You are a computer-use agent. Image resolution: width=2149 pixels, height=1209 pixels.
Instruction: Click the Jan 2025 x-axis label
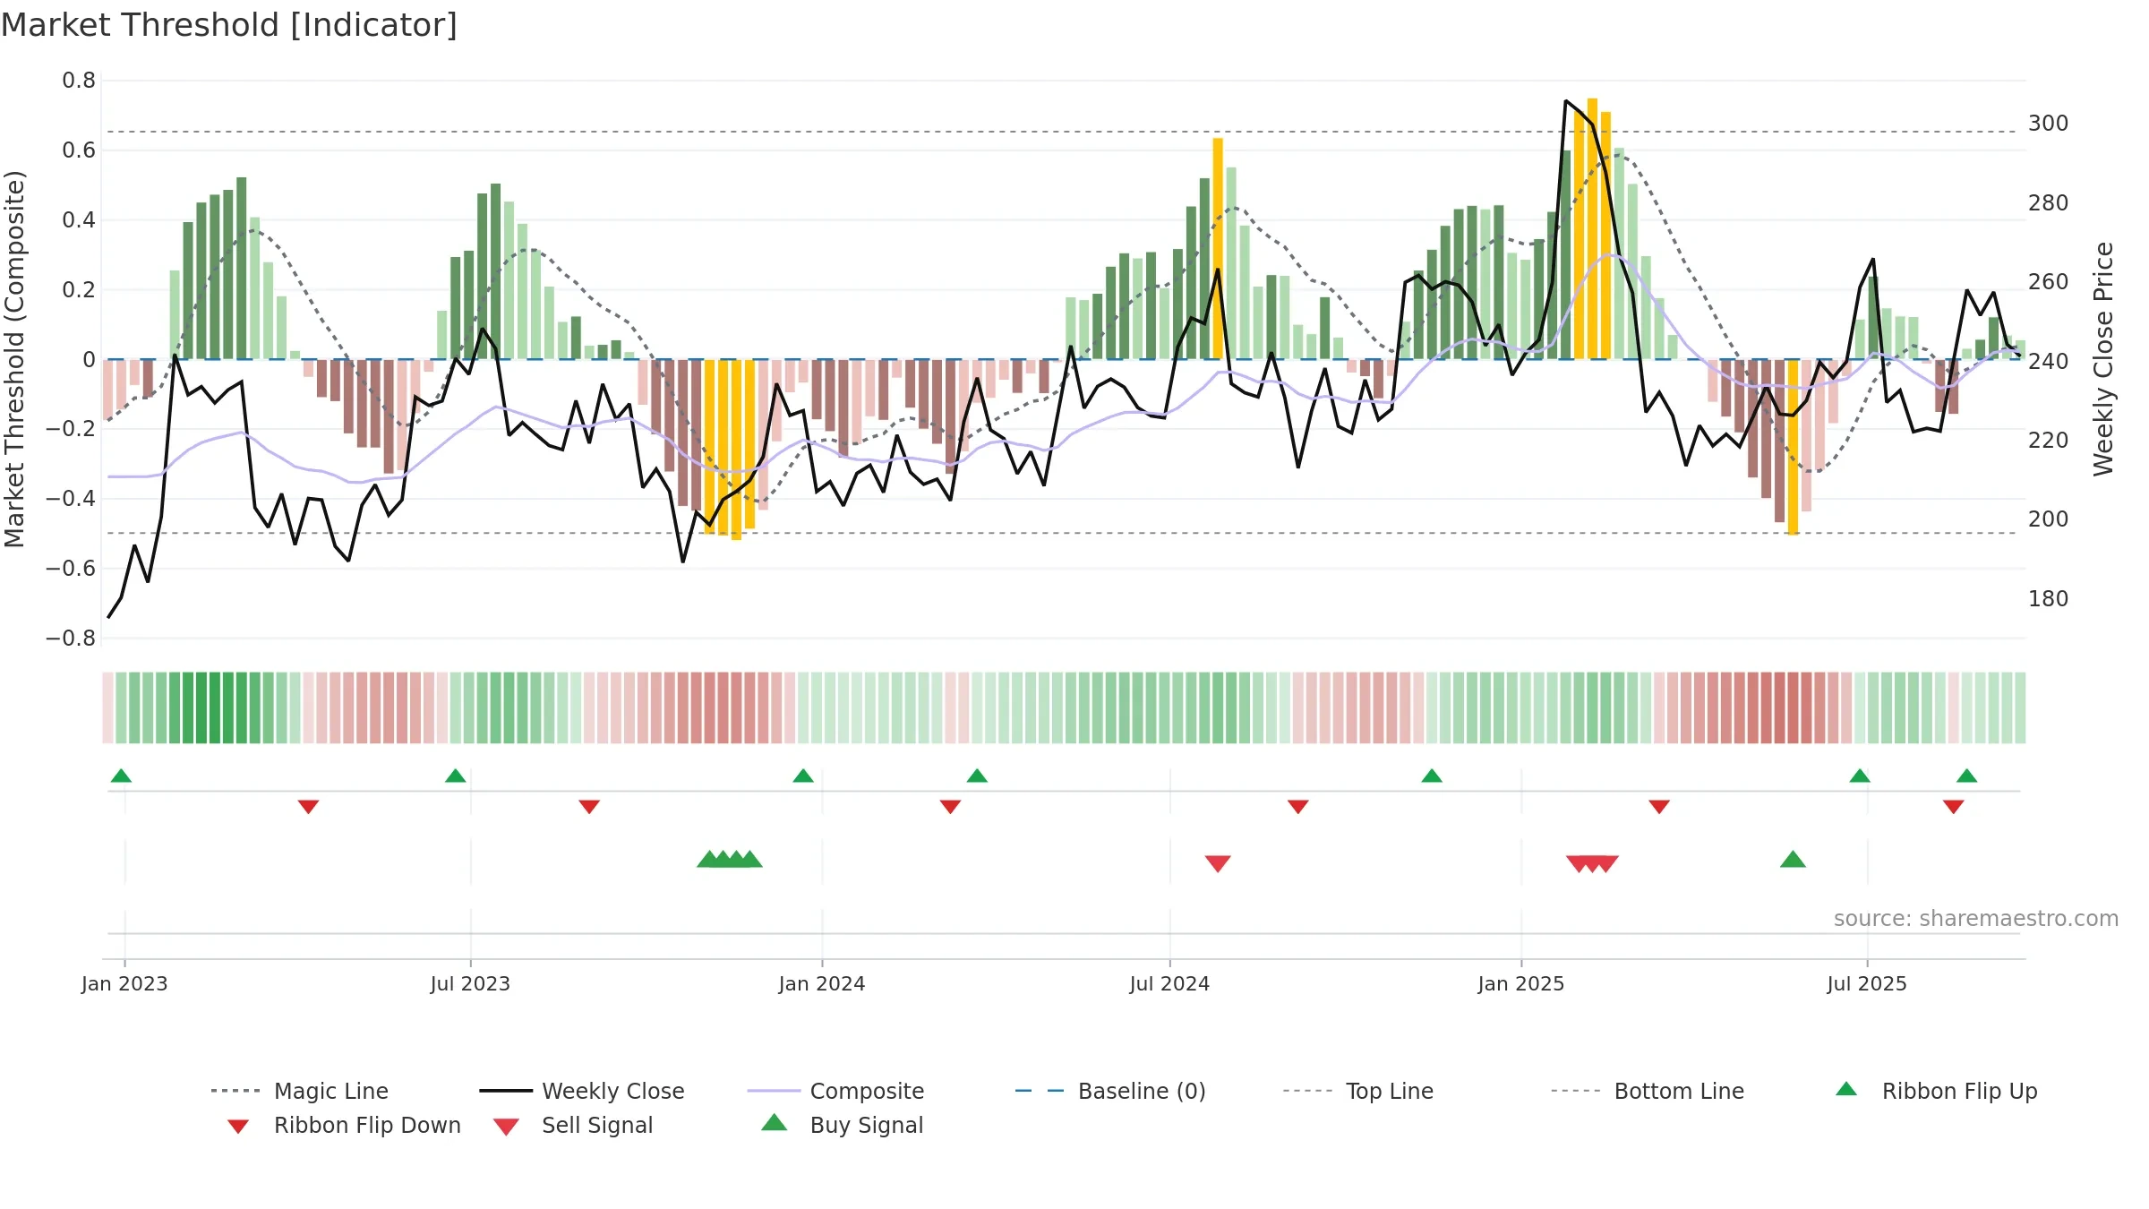tap(1521, 983)
